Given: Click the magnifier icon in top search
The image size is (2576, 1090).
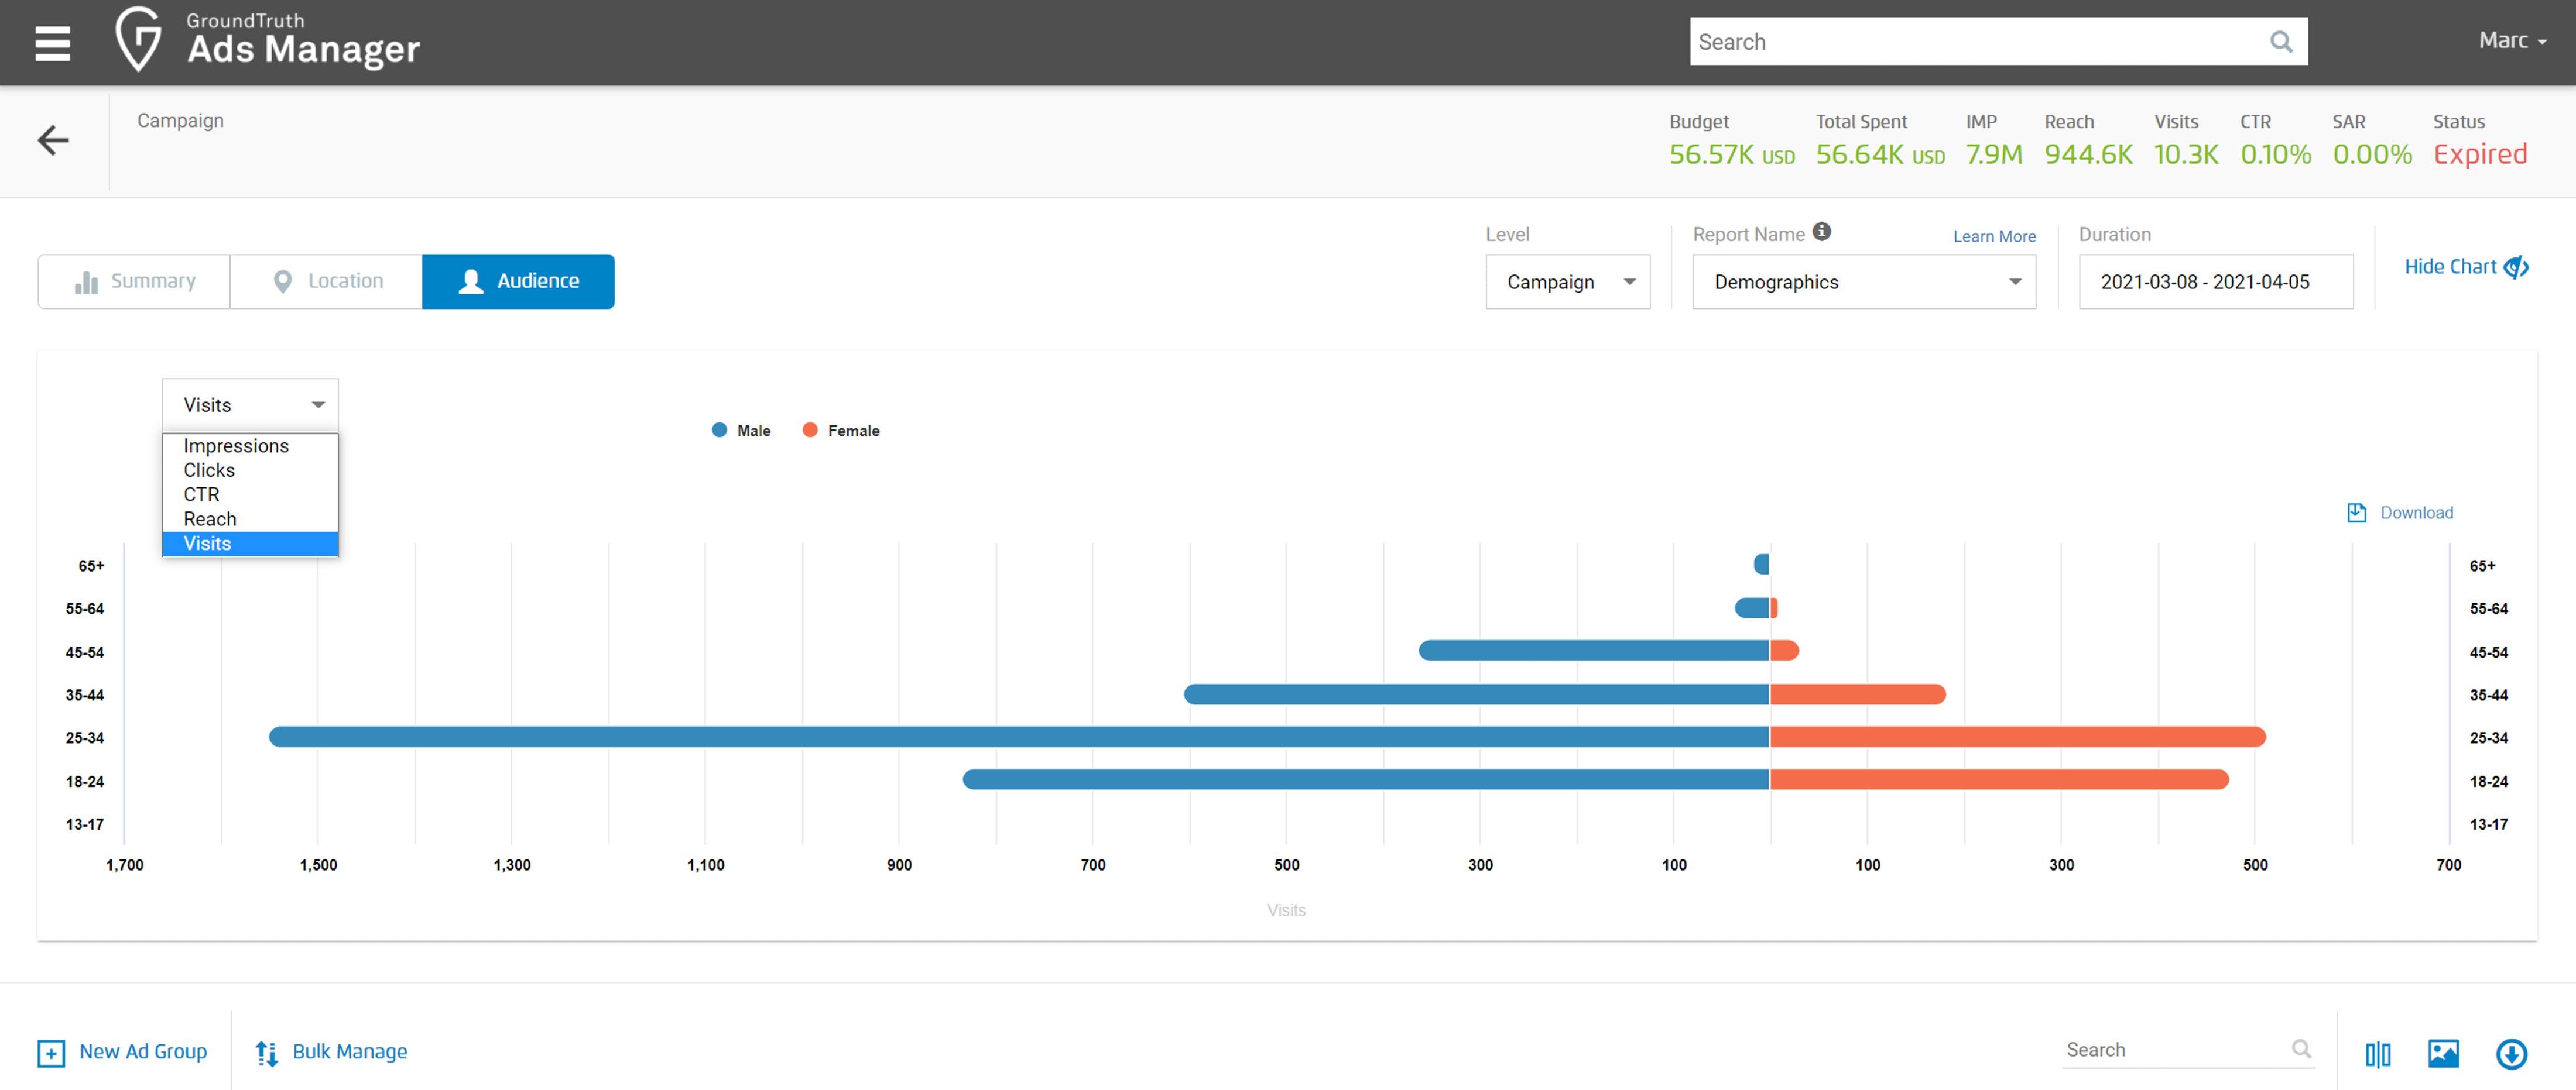Looking at the screenshot, I should pyautogui.click(x=2280, y=42).
